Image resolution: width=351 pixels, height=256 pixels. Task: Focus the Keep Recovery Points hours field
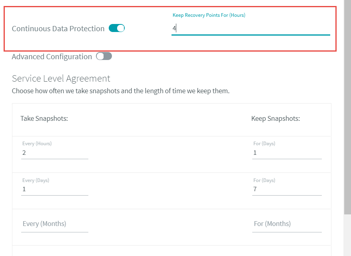[251, 29]
